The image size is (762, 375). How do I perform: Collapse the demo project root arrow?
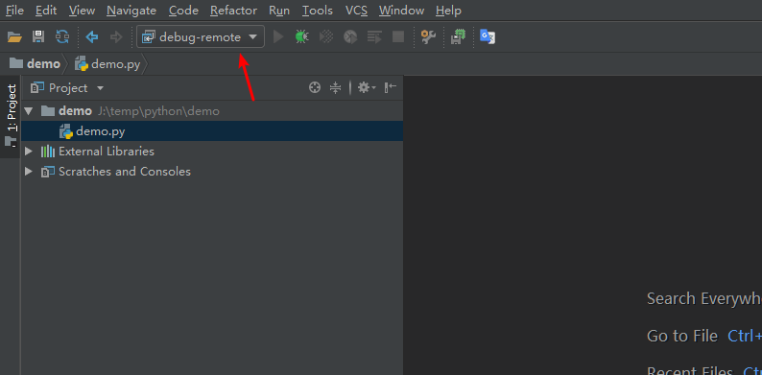(29, 111)
